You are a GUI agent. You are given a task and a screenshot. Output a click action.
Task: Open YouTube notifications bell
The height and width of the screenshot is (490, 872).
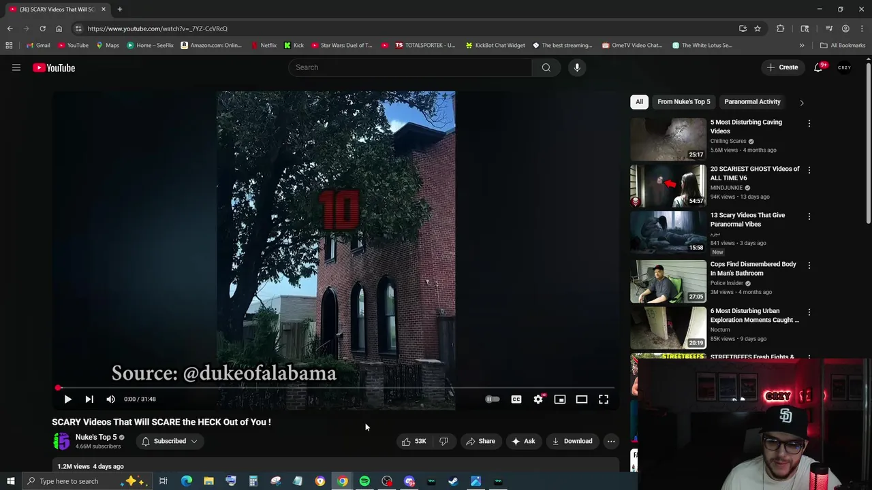[x=818, y=67]
